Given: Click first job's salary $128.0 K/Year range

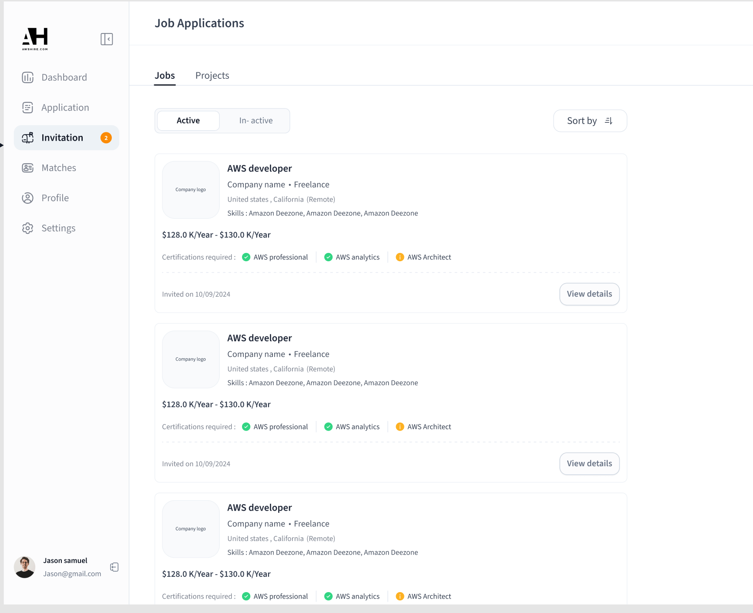Looking at the screenshot, I should (x=216, y=235).
